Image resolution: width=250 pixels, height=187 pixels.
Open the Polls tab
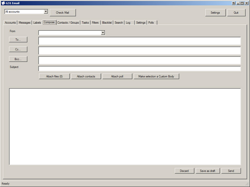[x=151, y=23]
